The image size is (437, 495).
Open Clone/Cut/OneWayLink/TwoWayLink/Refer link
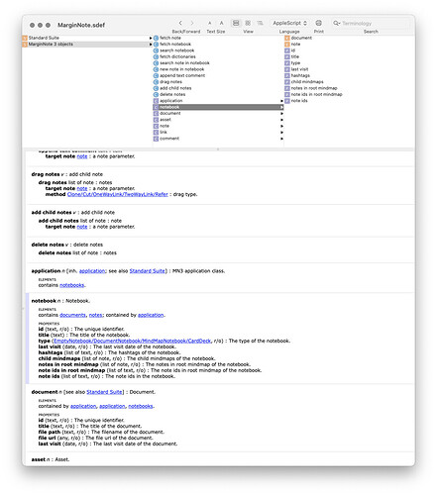point(118,194)
